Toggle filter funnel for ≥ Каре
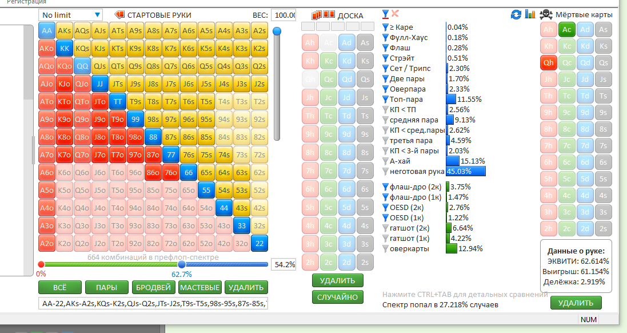Image resolution: width=627 pixels, height=333 pixels. [385, 27]
